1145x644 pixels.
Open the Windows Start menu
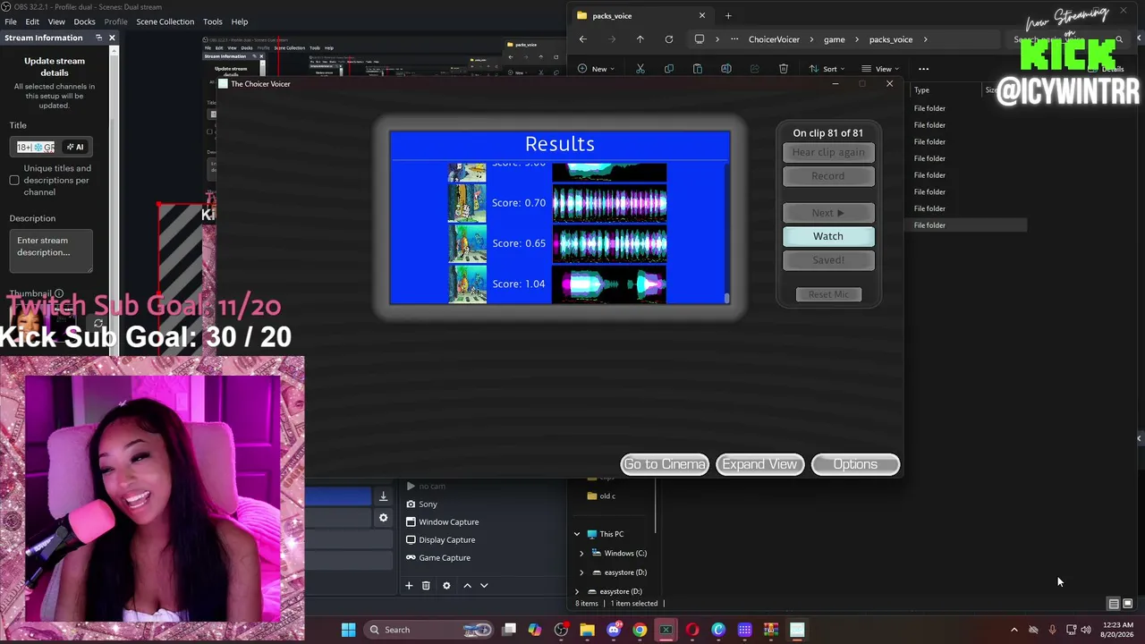pos(348,630)
